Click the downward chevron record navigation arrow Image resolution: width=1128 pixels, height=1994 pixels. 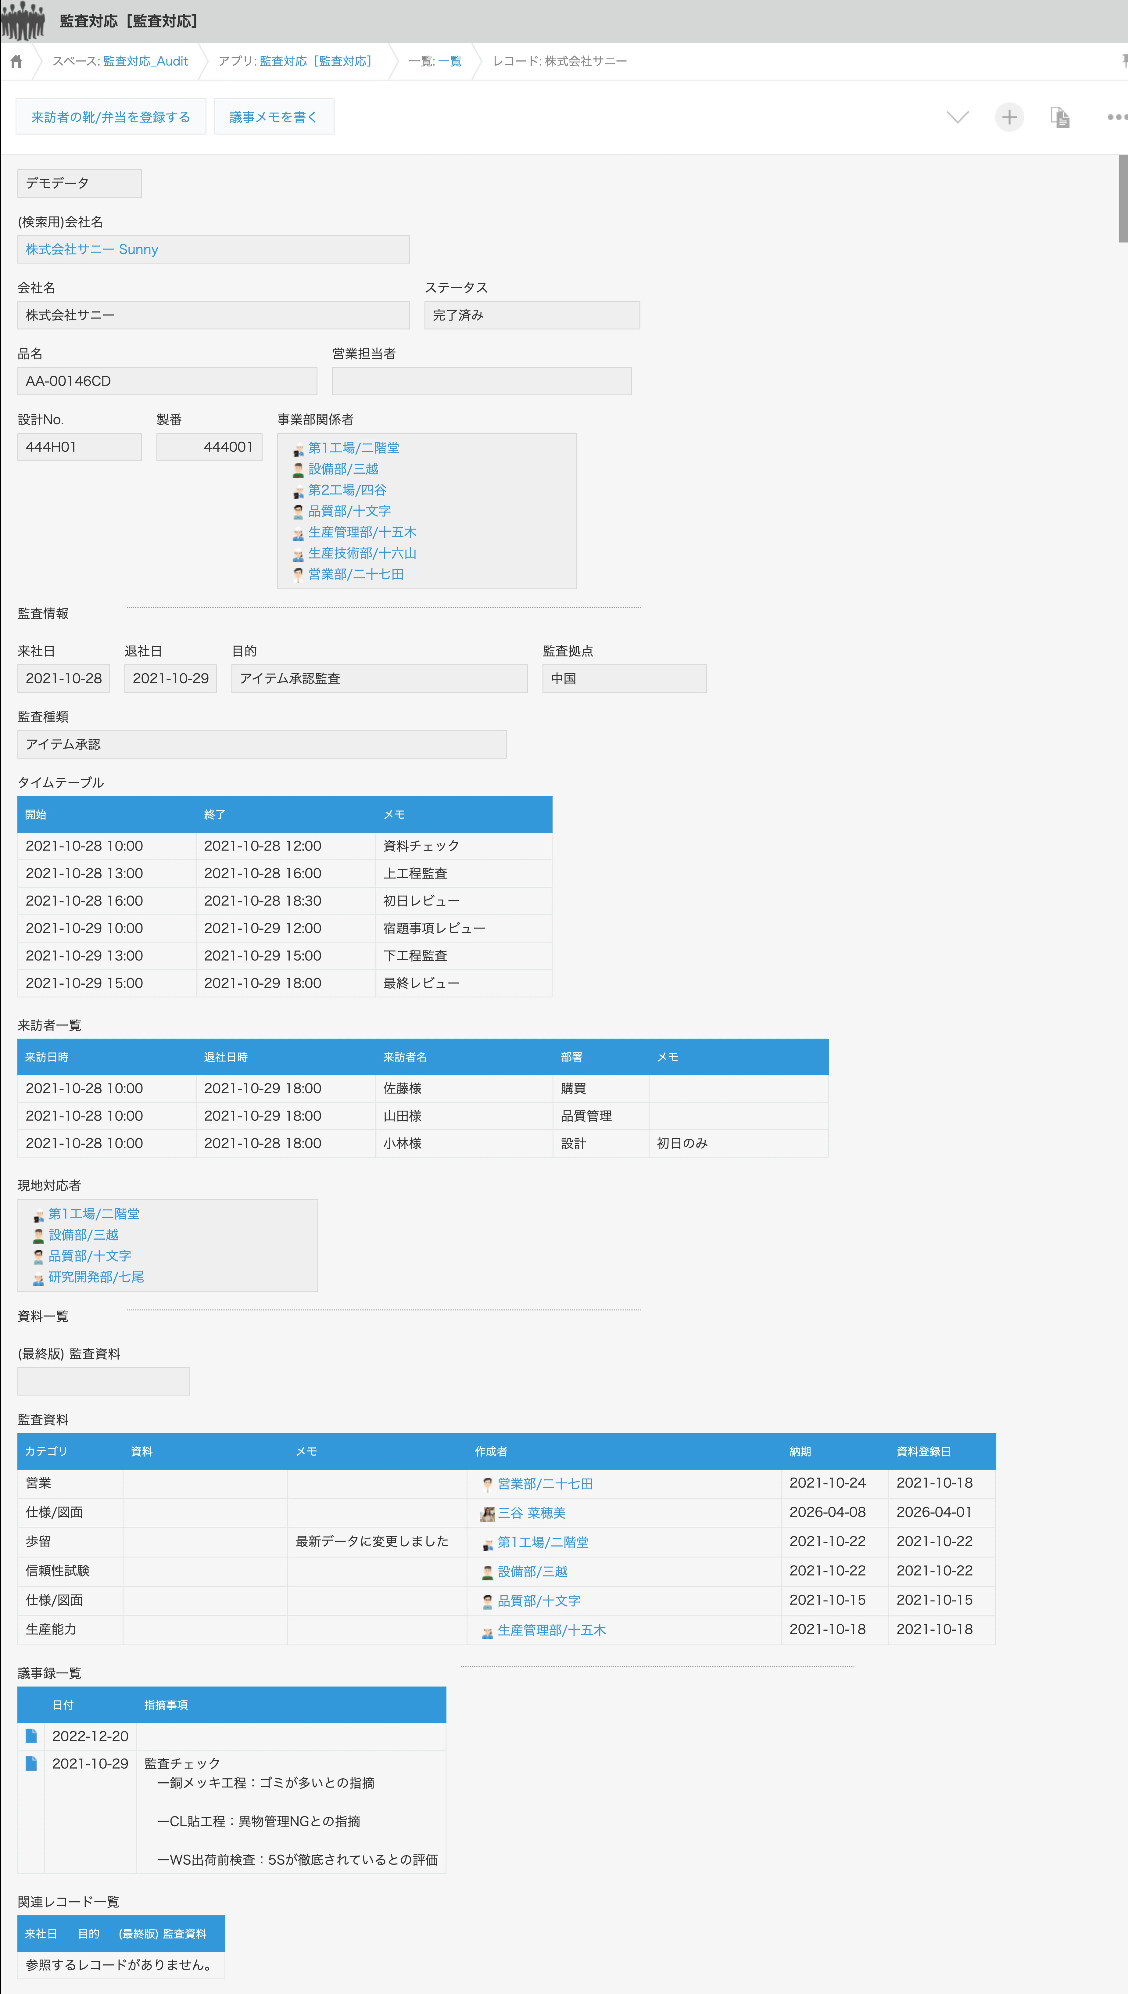pyautogui.click(x=958, y=117)
